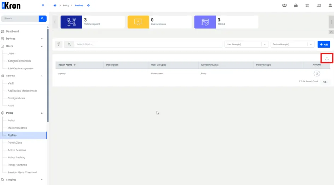
Task: Open Policy submenu item
Action: [x=11, y=121]
